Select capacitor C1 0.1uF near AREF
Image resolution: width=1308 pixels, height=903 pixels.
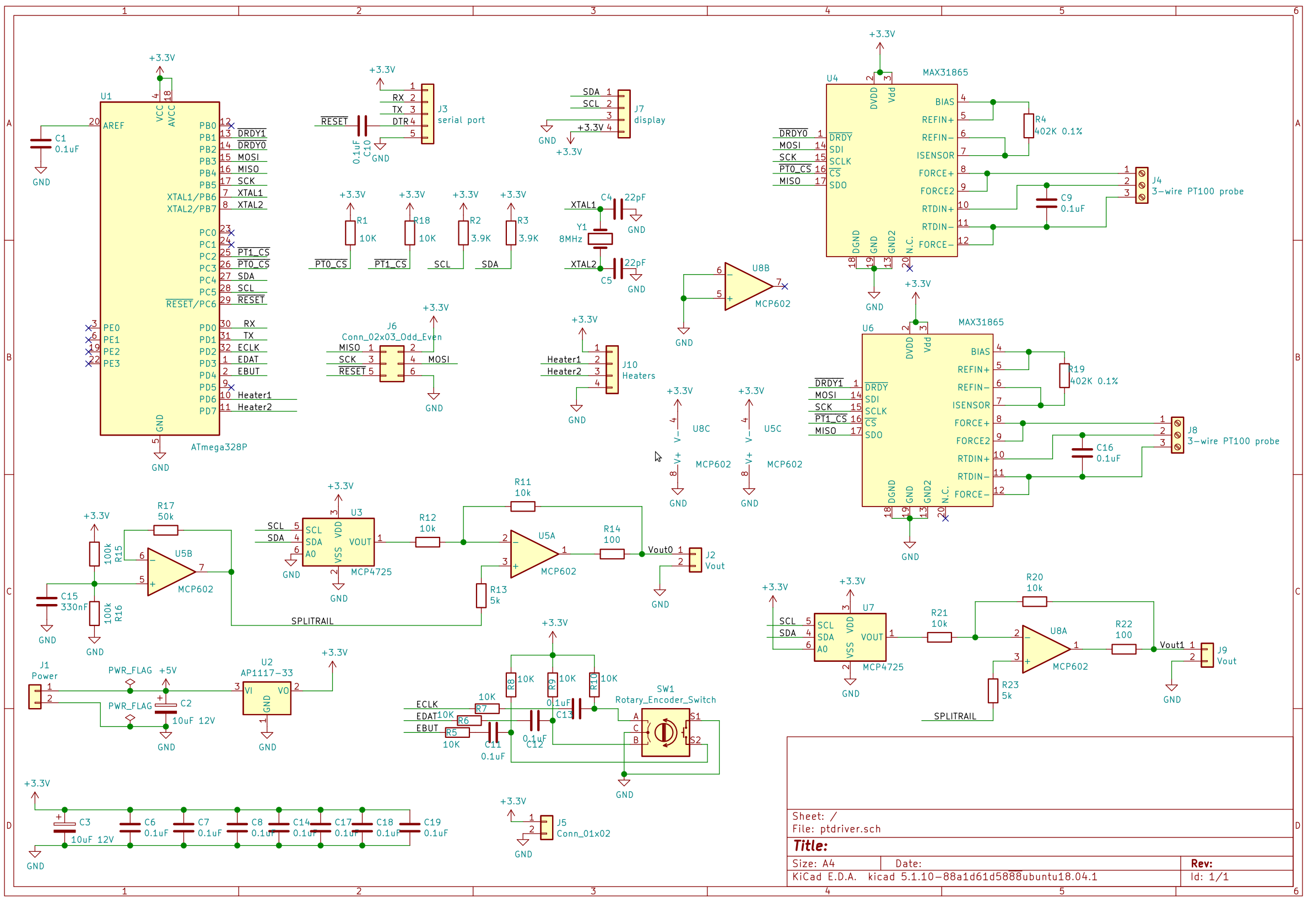(x=40, y=144)
